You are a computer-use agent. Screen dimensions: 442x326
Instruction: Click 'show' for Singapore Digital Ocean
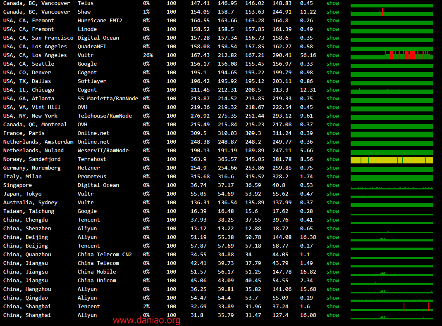[x=332, y=185]
